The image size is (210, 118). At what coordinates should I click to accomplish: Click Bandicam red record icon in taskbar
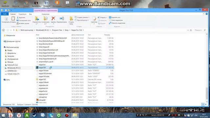[67, 115]
